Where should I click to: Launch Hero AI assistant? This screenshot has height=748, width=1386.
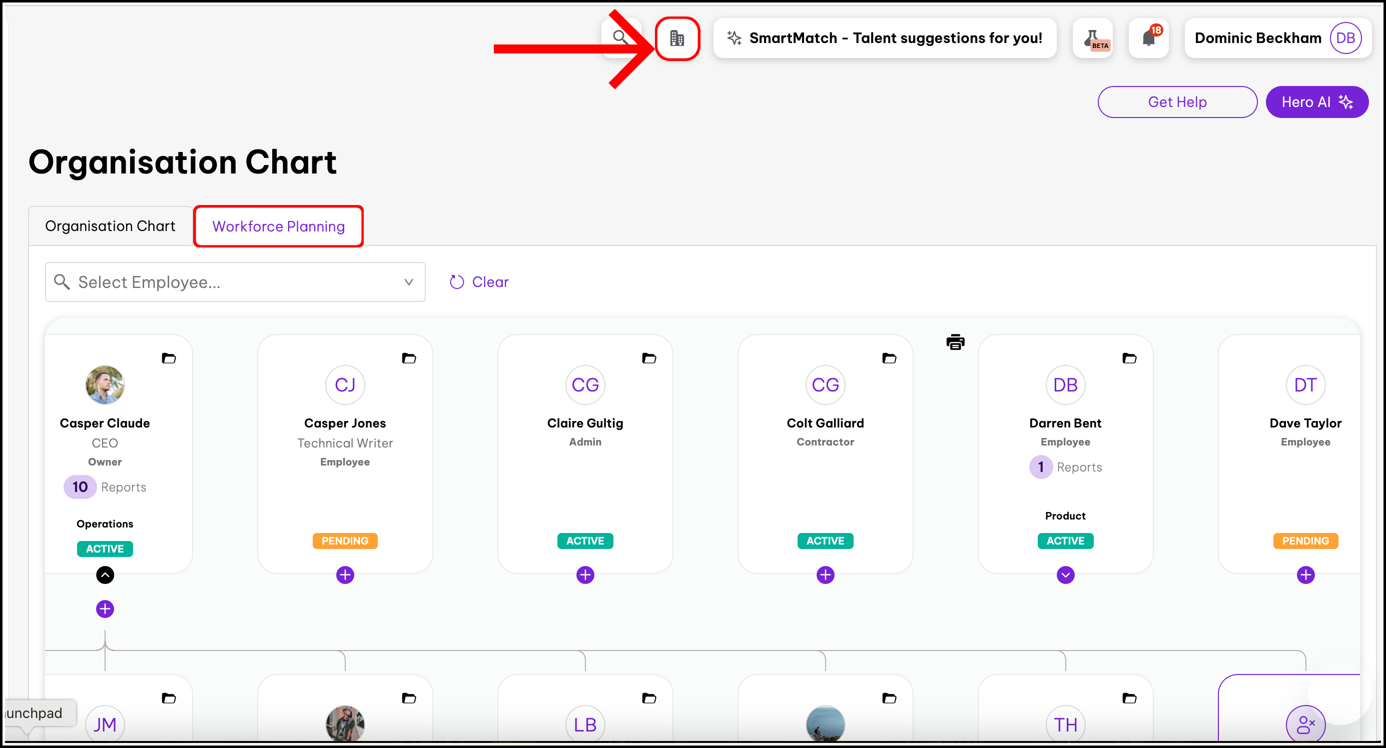(x=1316, y=101)
